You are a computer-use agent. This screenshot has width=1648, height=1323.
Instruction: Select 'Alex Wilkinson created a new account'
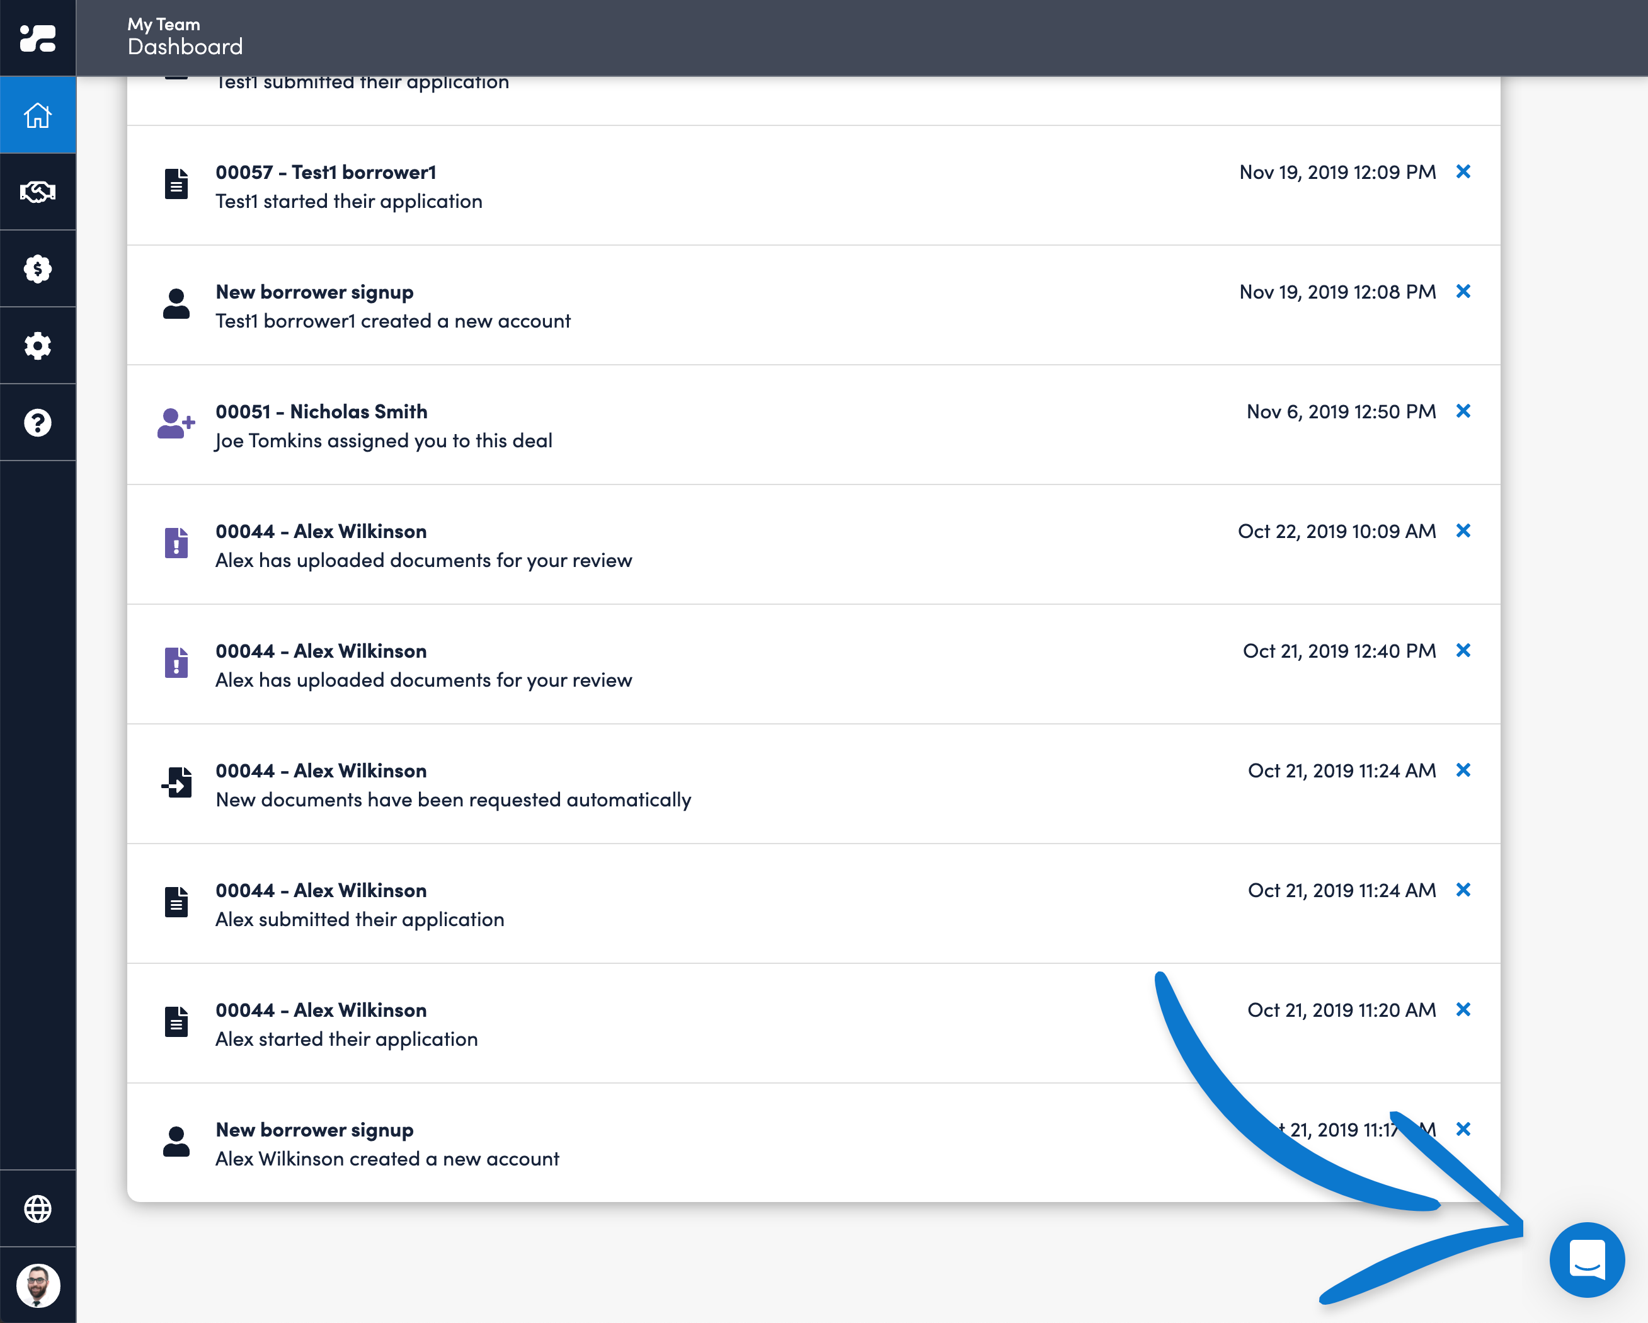[387, 1159]
